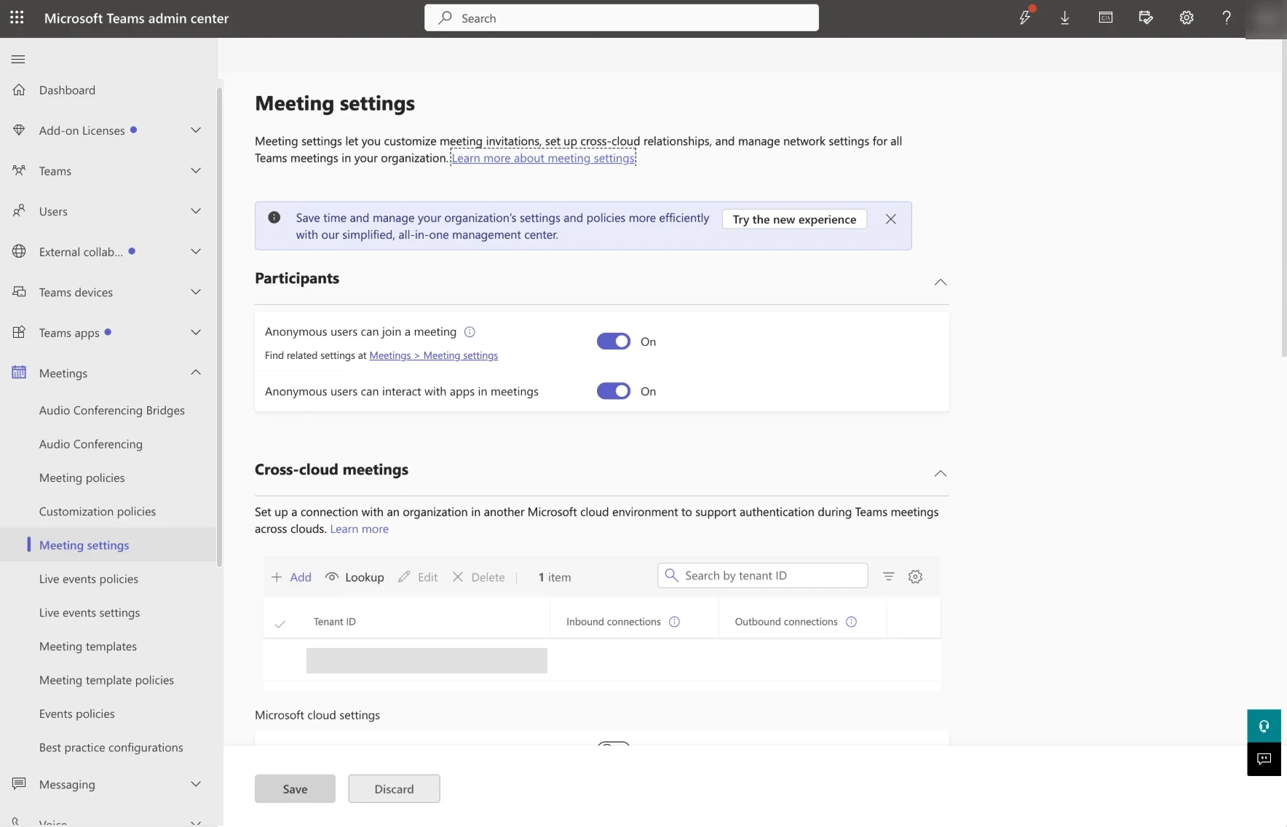
Task: Open Meeting template policies page
Action: (x=107, y=680)
